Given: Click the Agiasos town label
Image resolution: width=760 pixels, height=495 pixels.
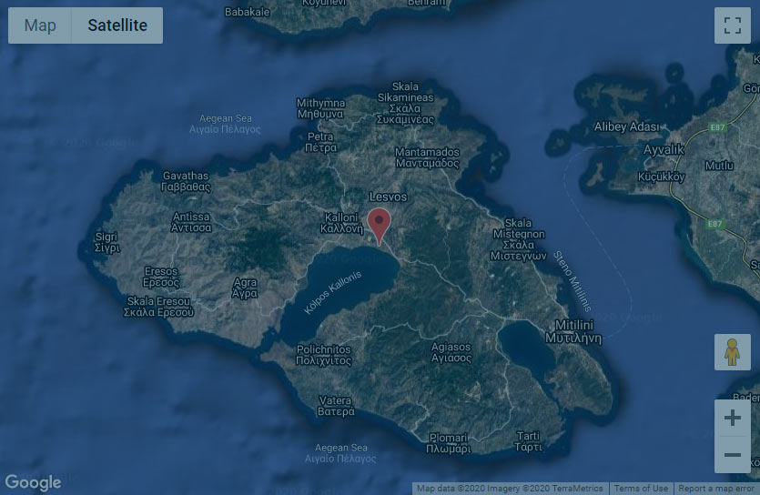Looking at the screenshot, I should (451, 352).
